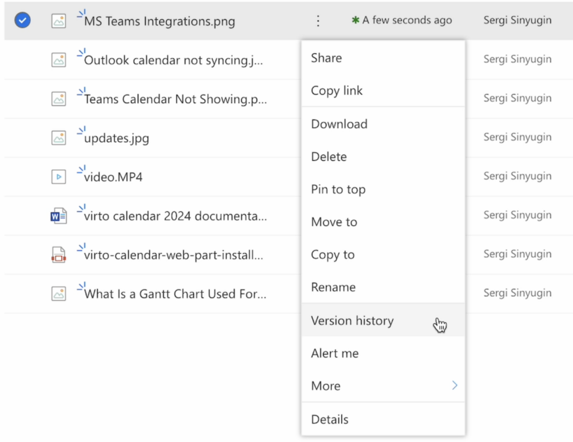Screen dimensions: 573x442
Task: Click Sergi Sinyugin in virto-calendar-web-part-install row
Action: [x=518, y=254]
